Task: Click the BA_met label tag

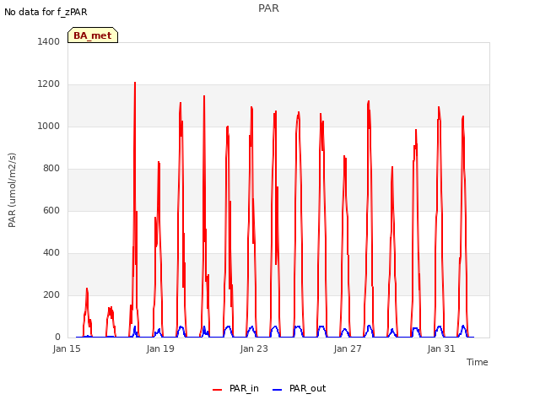Action: click(x=93, y=35)
